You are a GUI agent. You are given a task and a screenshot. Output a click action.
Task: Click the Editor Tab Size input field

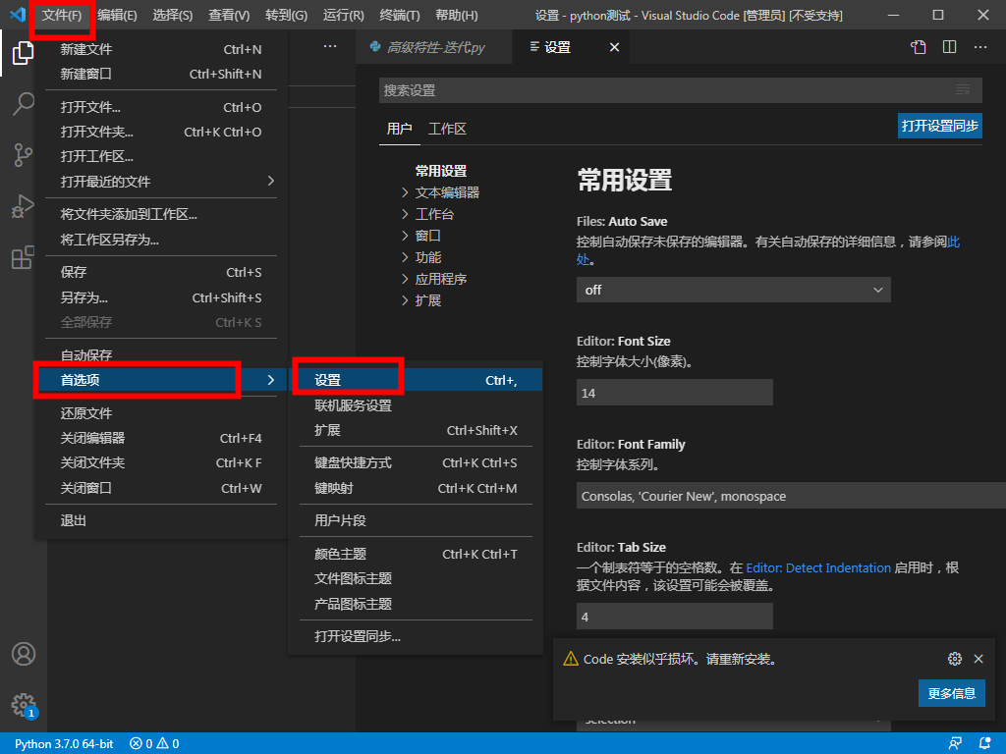click(674, 617)
